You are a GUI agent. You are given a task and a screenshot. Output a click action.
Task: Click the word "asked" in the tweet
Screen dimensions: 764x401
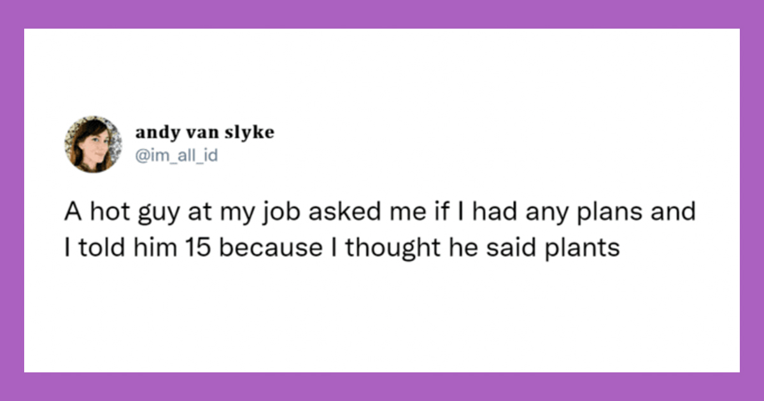pyautogui.click(x=327, y=213)
